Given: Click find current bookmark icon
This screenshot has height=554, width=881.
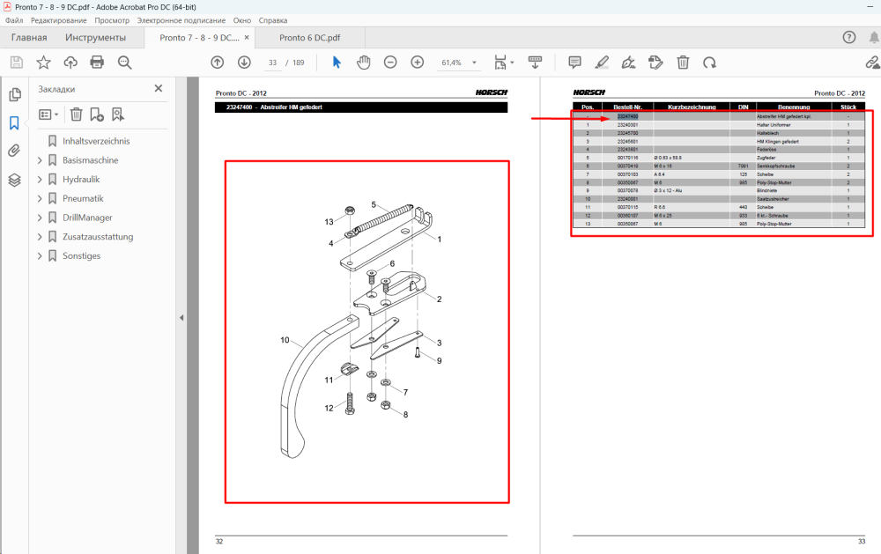Looking at the screenshot, I should tap(117, 114).
